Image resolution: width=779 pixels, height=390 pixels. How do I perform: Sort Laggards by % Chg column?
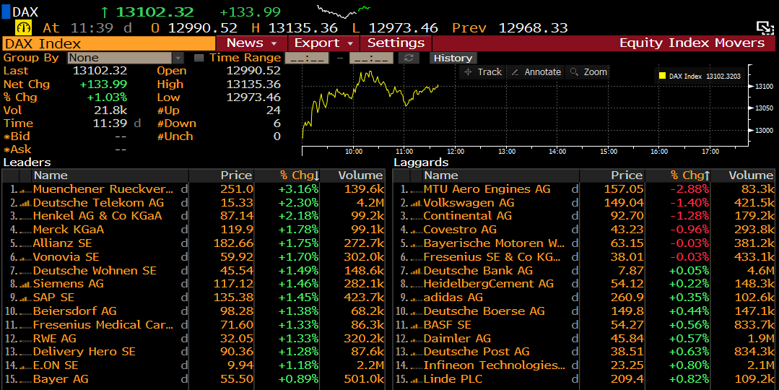tap(676, 175)
